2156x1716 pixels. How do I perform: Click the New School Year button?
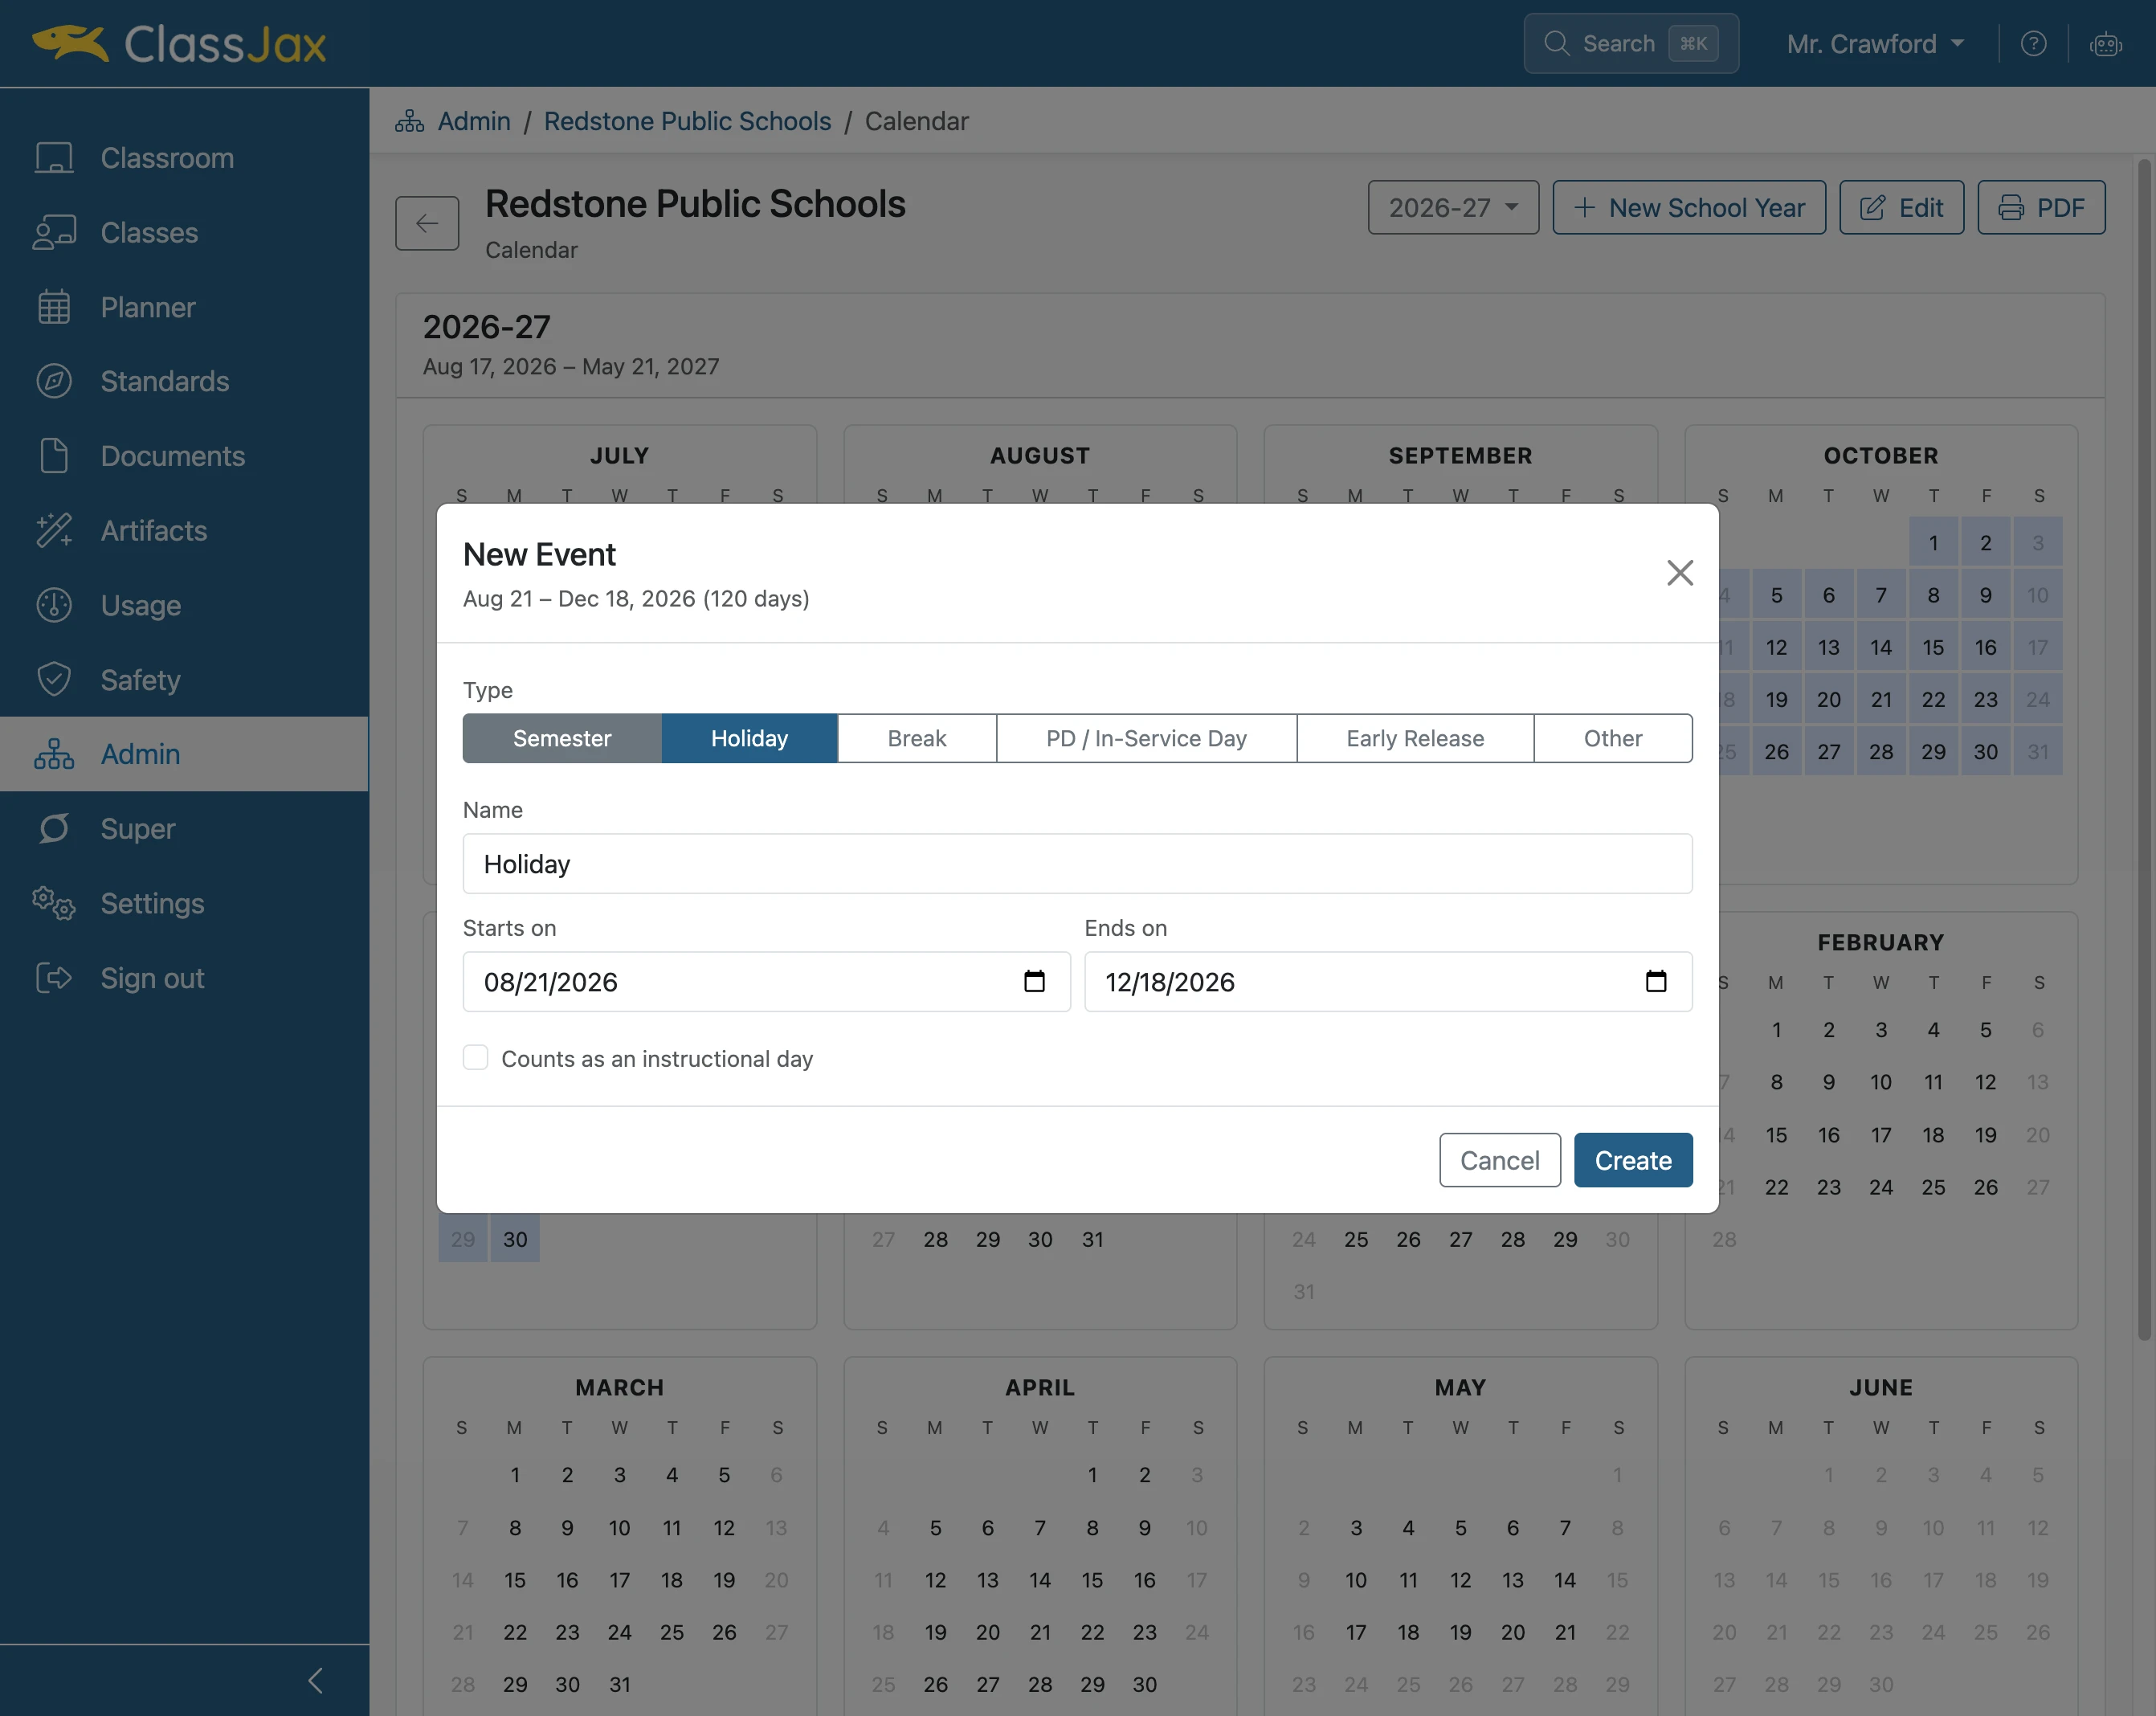1689,208
